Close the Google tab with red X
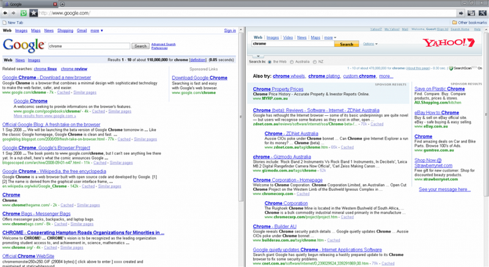Viewport: 489px width, 267px height. 55,4
